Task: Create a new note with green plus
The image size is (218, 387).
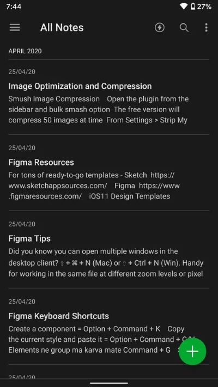Action: click(192, 351)
